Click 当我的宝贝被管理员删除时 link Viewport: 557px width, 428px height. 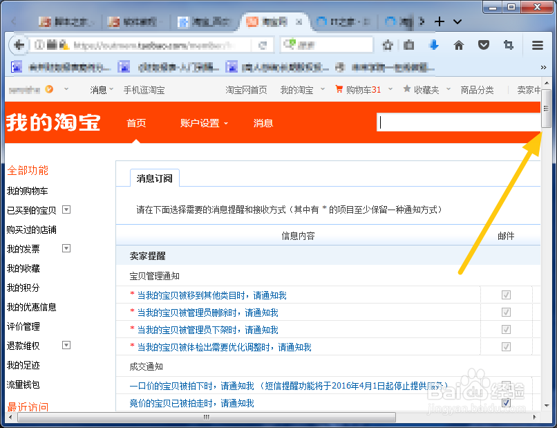[x=208, y=313]
